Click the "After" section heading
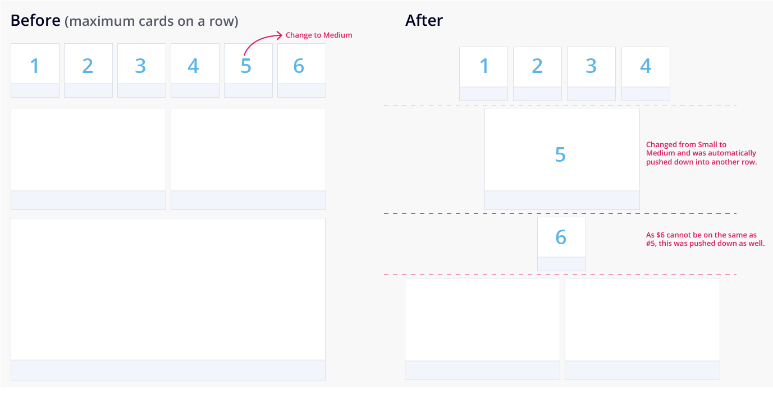This screenshot has height=393, width=773. pos(424,21)
